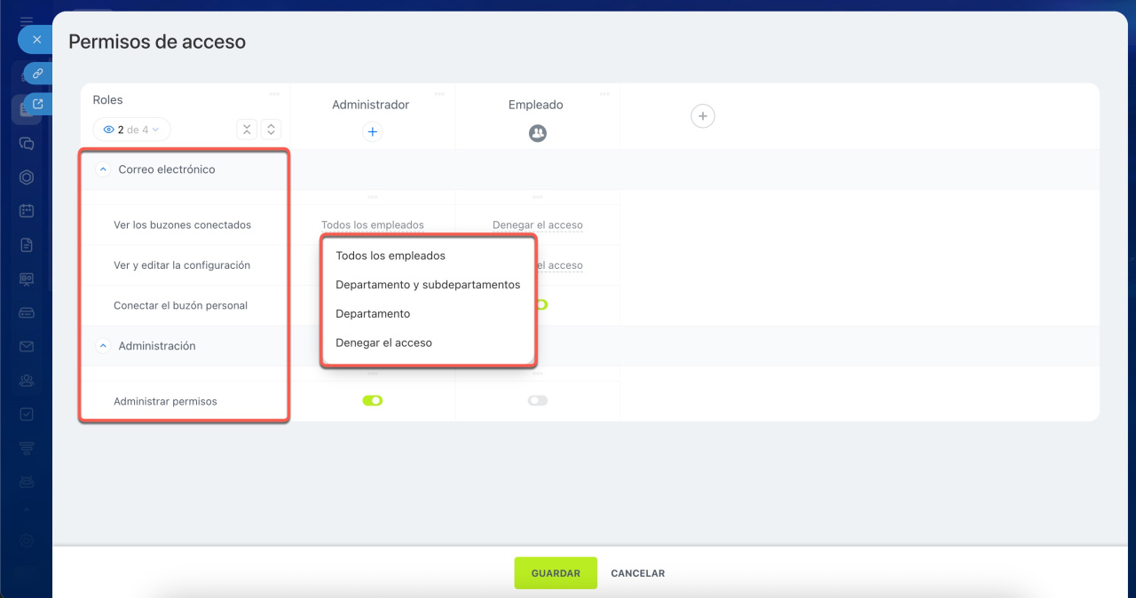The height and width of the screenshot is (598, 1136).
Task: Open the calendar icon in left sidebar
Action: coord(27,211)
